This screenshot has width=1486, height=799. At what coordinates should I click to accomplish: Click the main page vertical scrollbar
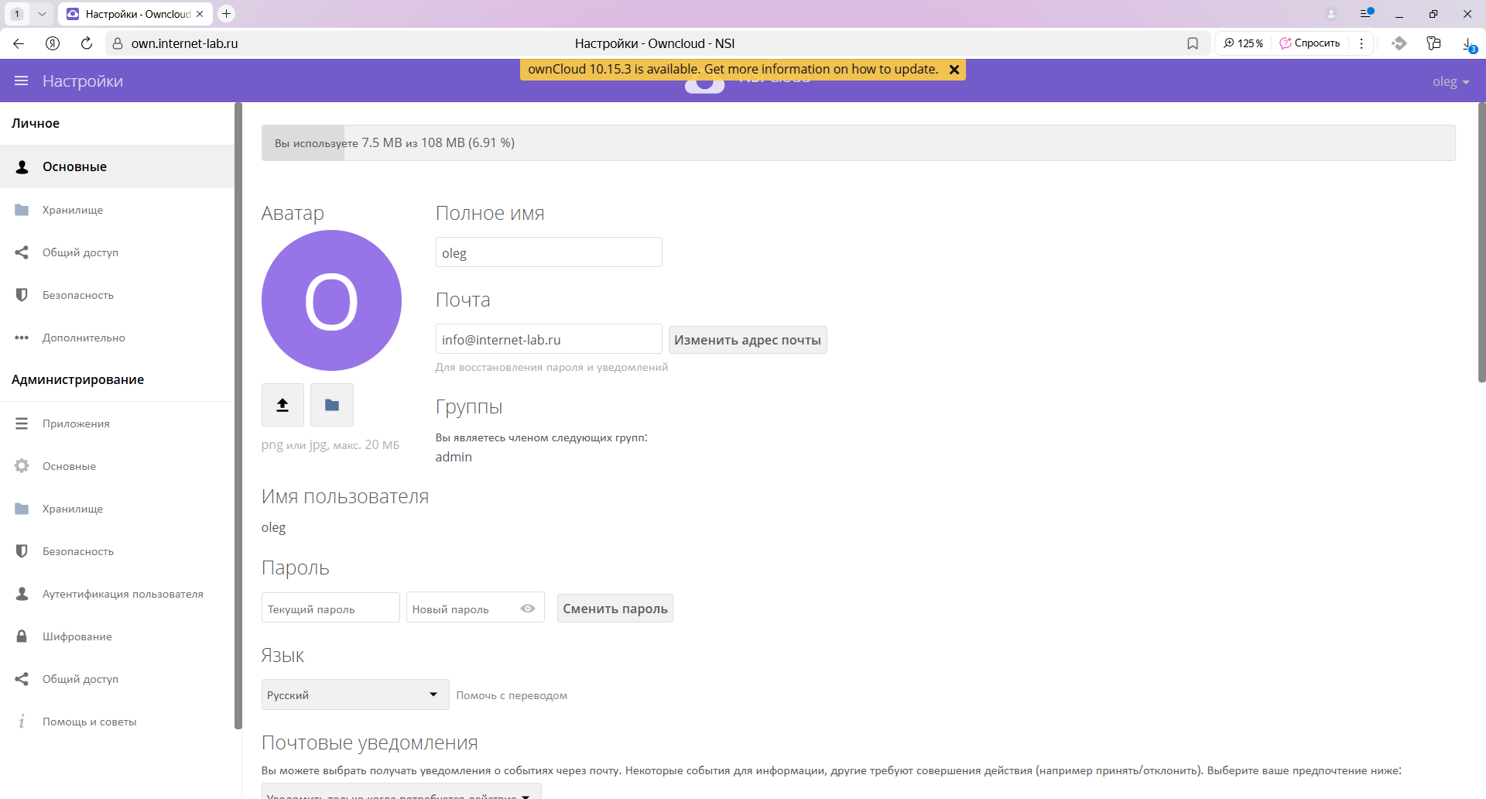(x=1481, y=242)
